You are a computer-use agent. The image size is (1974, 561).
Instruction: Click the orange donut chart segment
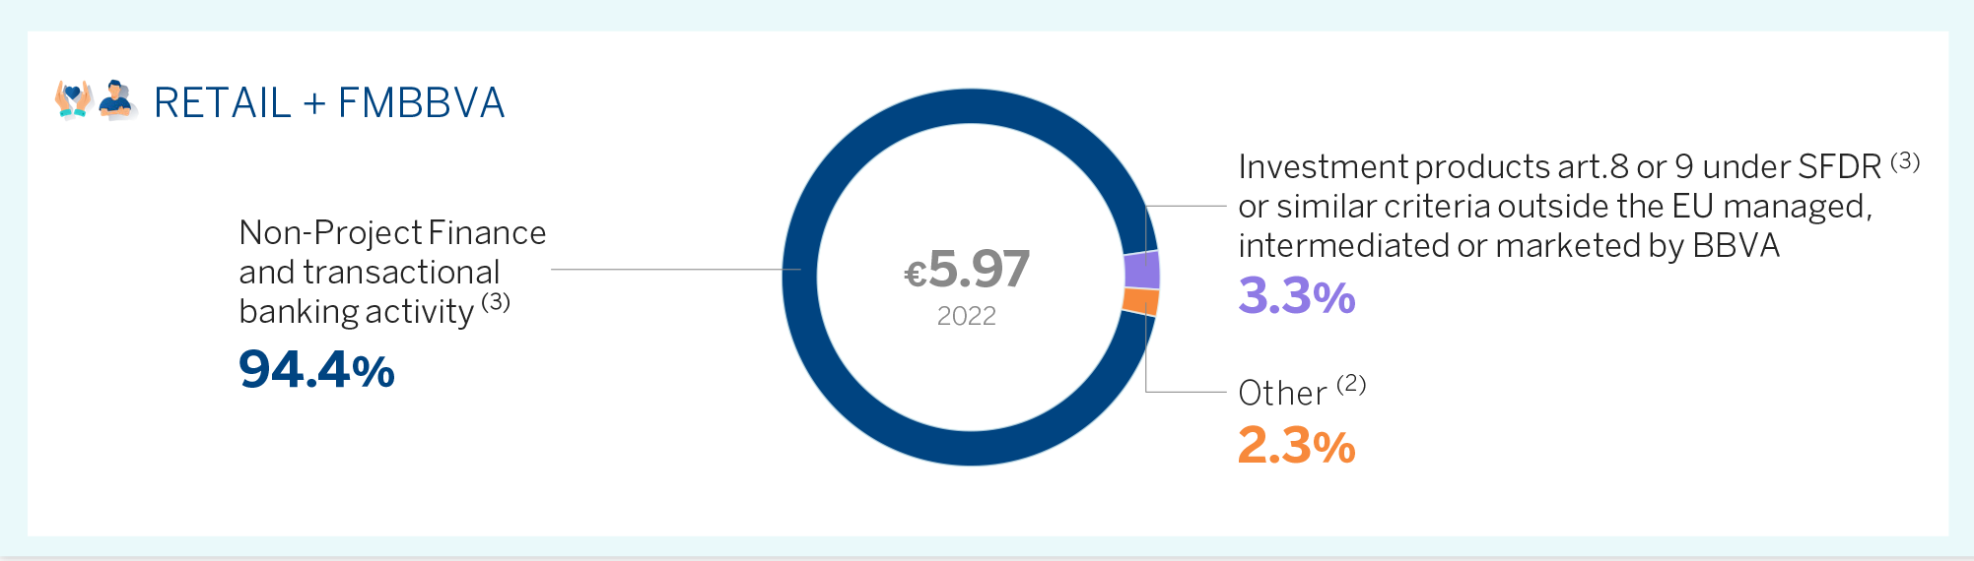click(x=1141, y=301)
